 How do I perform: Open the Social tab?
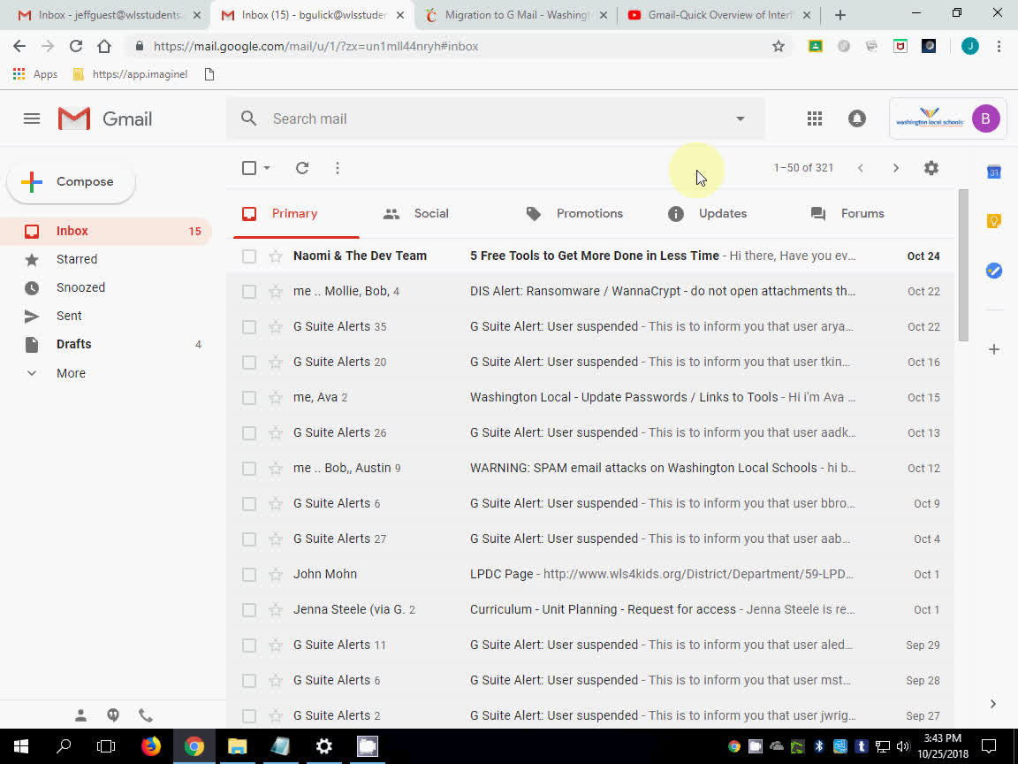(x=431, y=213)
